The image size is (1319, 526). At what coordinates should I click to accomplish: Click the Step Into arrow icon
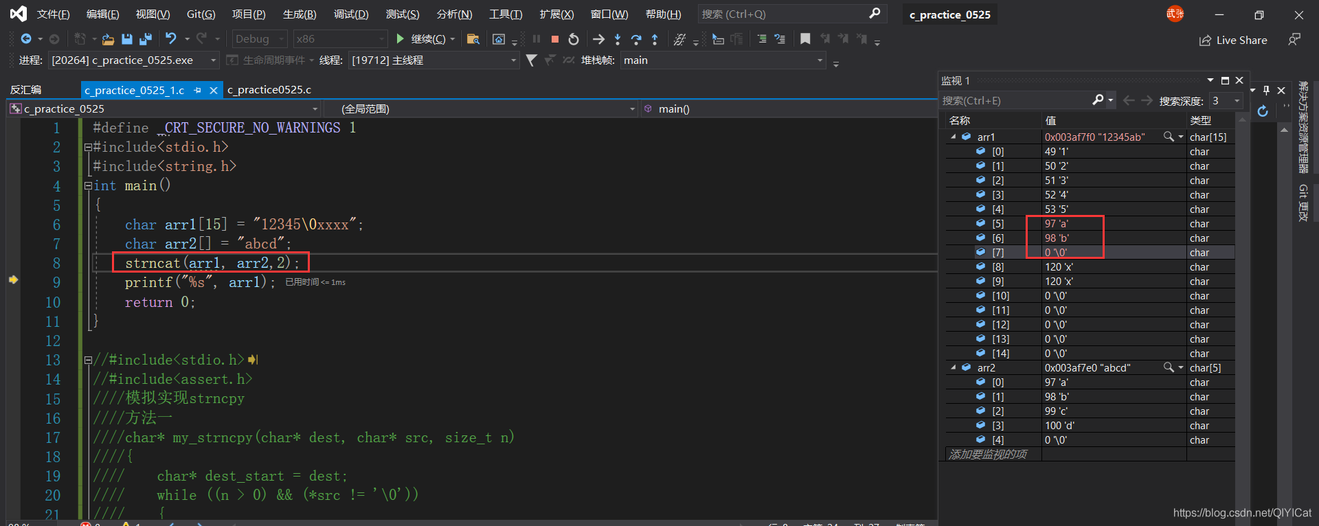click(x=618, y=39)
